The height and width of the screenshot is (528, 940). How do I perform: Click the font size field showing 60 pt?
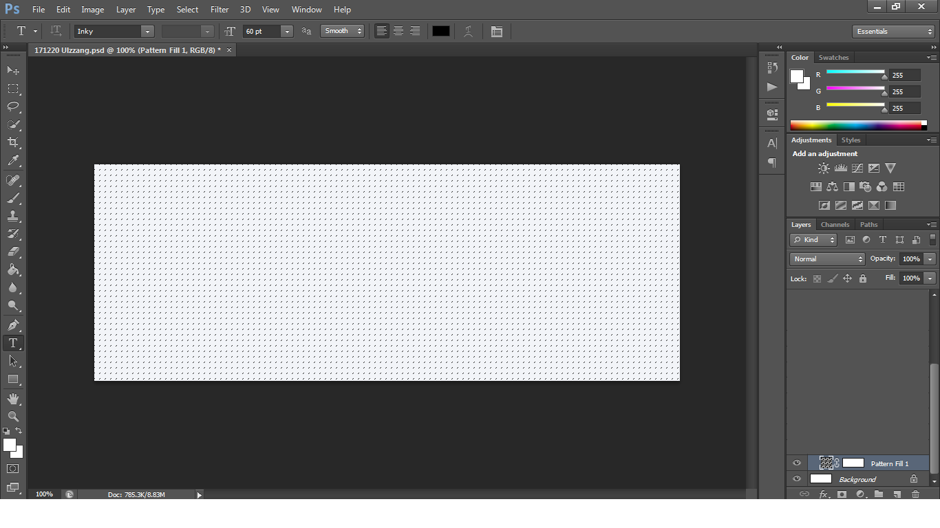click(x=261, y=32)
